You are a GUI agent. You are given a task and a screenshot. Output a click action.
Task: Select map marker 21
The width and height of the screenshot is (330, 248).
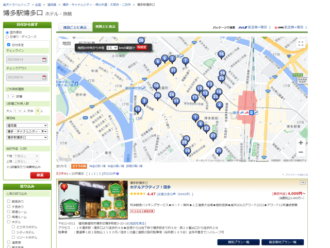(x=219, y=151)
